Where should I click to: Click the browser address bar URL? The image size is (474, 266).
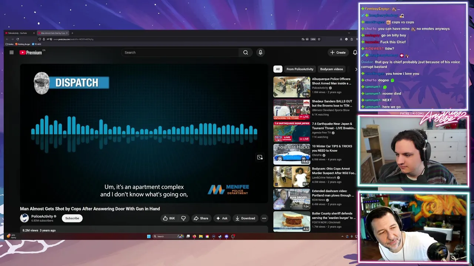click(73, 39)
